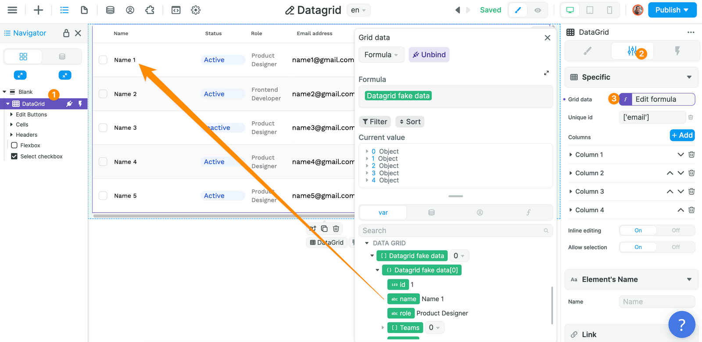Open the DataGrid panel more options

(x=691, y=32)
